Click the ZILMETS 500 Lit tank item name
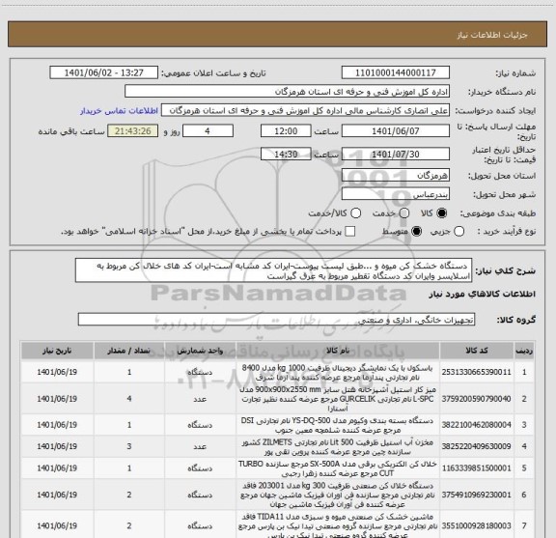 (x=338, y=446)
